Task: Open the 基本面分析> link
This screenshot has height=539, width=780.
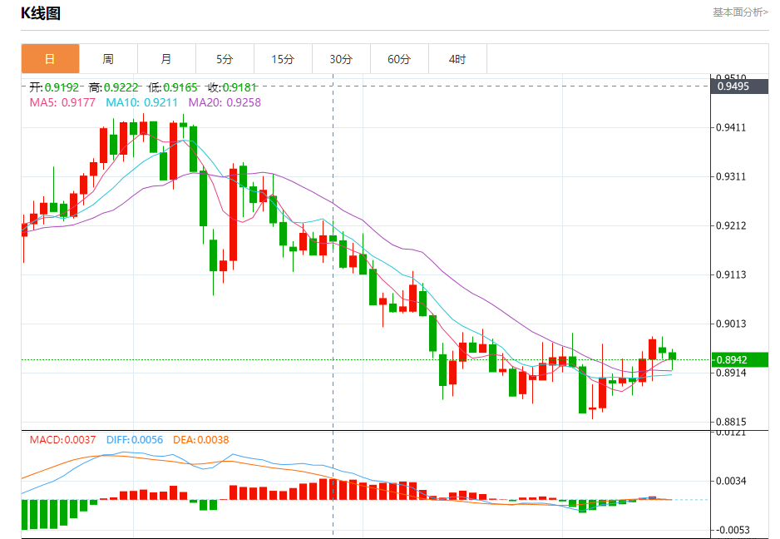Action: (x=740, y=12)
